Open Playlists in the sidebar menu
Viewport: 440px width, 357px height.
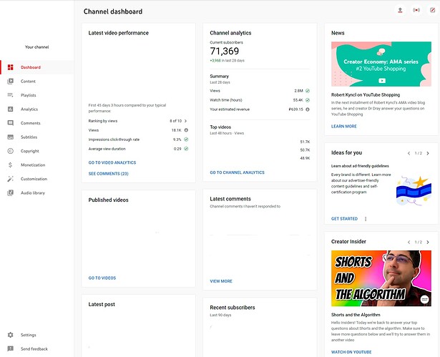point(37,95)
